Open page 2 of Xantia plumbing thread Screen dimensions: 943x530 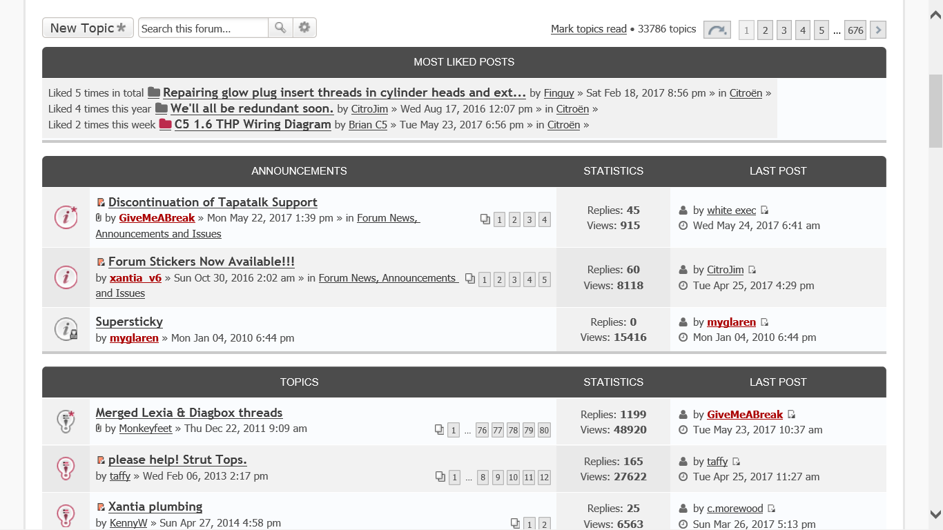544,524
